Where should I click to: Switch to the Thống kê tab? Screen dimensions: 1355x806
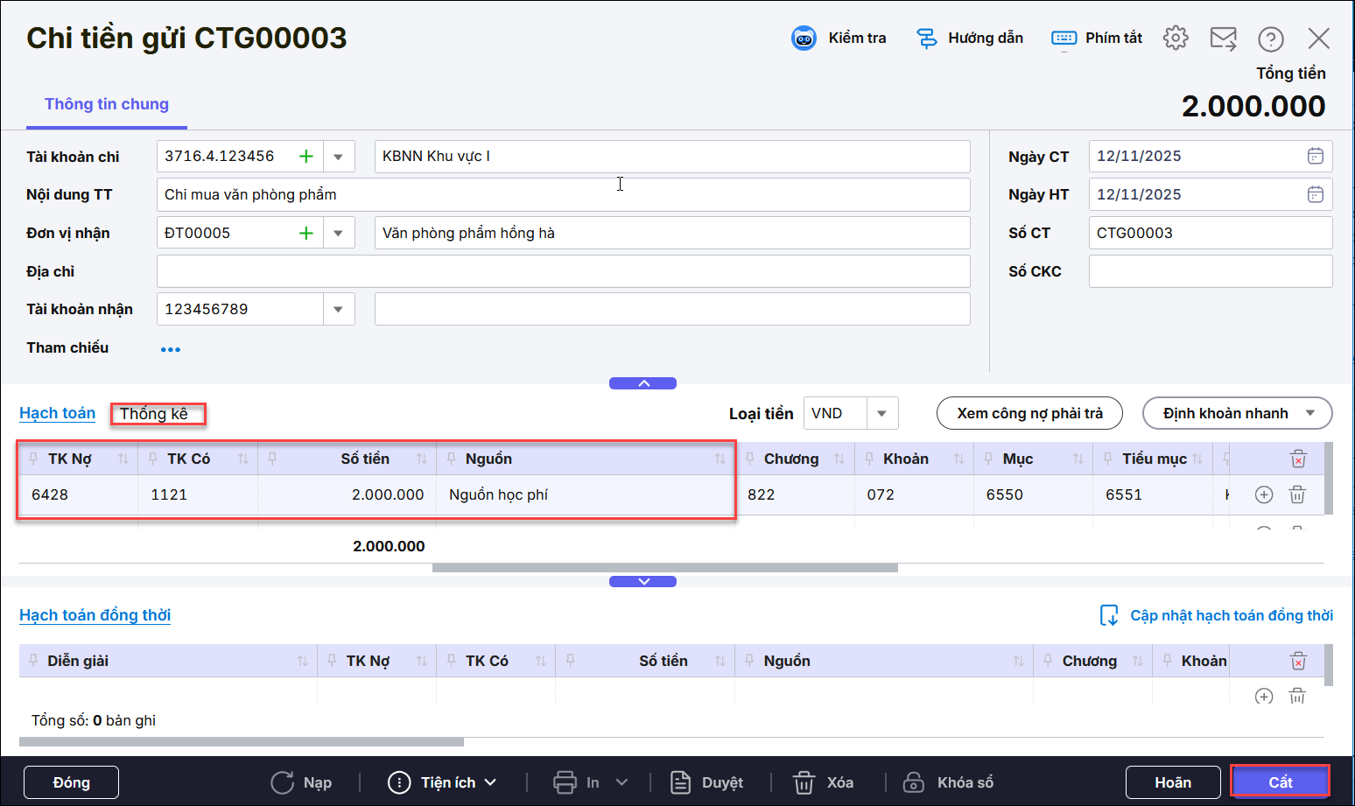(x=154, y=414)
